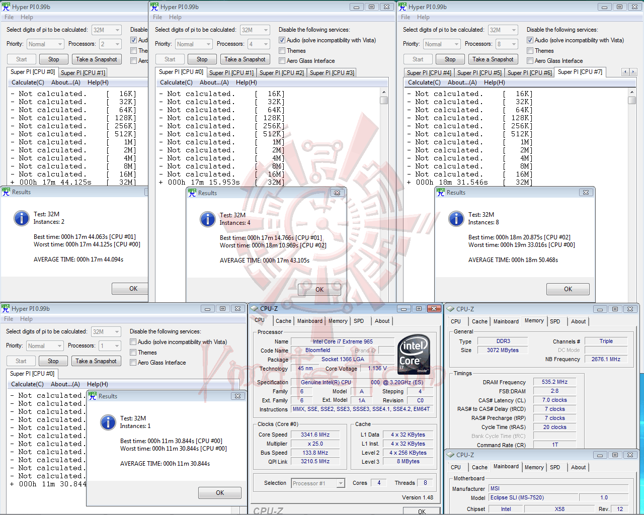Uncheck Audio in the 4-processor Hyper PI window

coord(282,40)
